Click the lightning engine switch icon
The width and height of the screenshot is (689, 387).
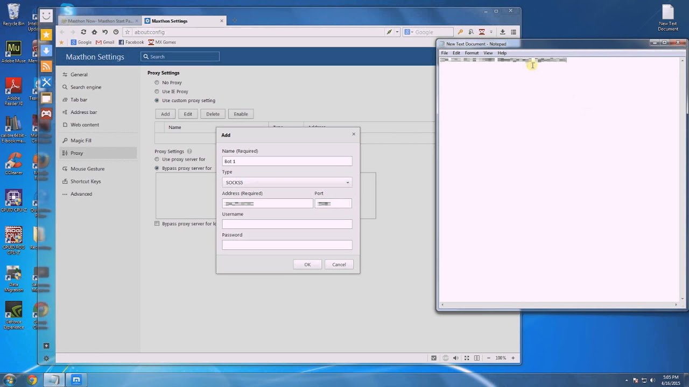coord(389,32)
